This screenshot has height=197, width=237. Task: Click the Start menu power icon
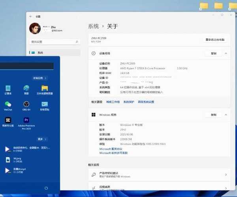tap(46, 188)
